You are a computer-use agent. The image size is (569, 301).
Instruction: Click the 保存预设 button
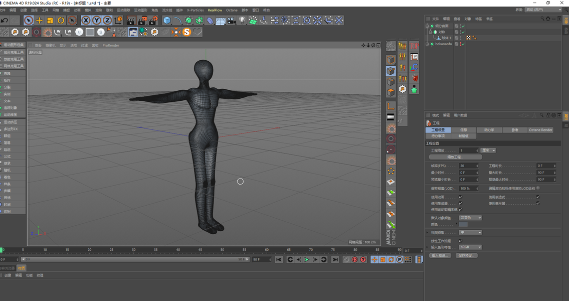[x=466, y=256]
